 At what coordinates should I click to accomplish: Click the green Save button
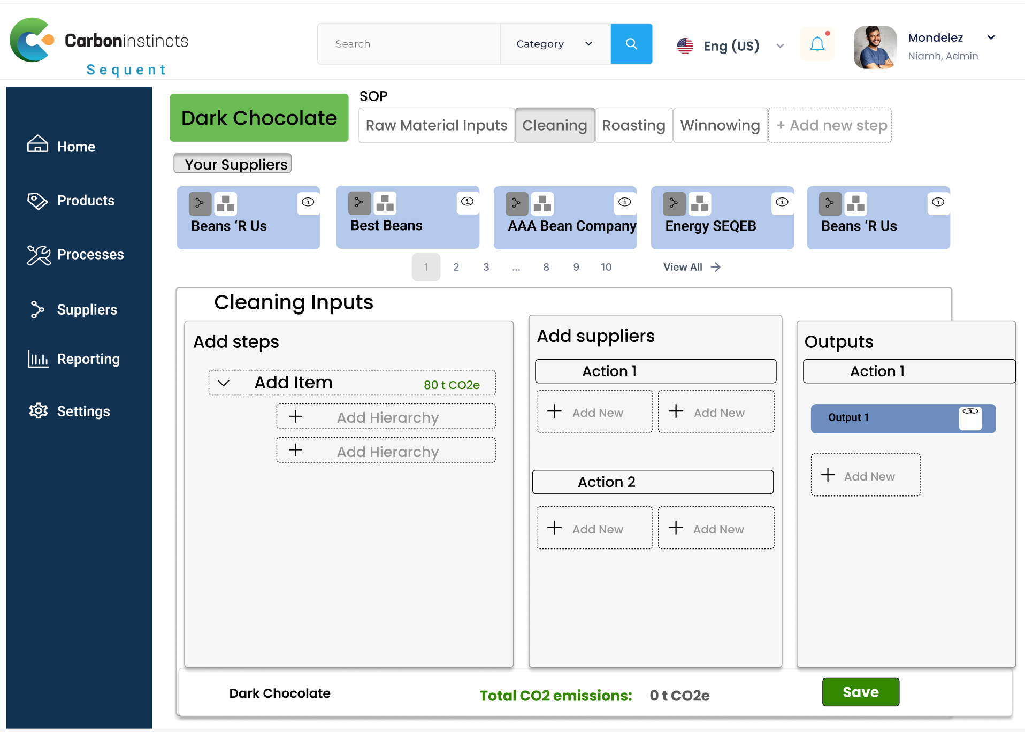coord(861,692)
